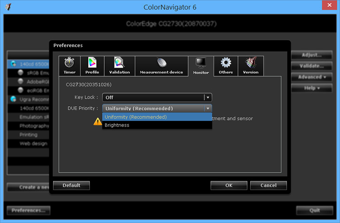The width and height of the screenshot is (340, 223).
Task: Click the Key Lock Off field
Action: 157,97
